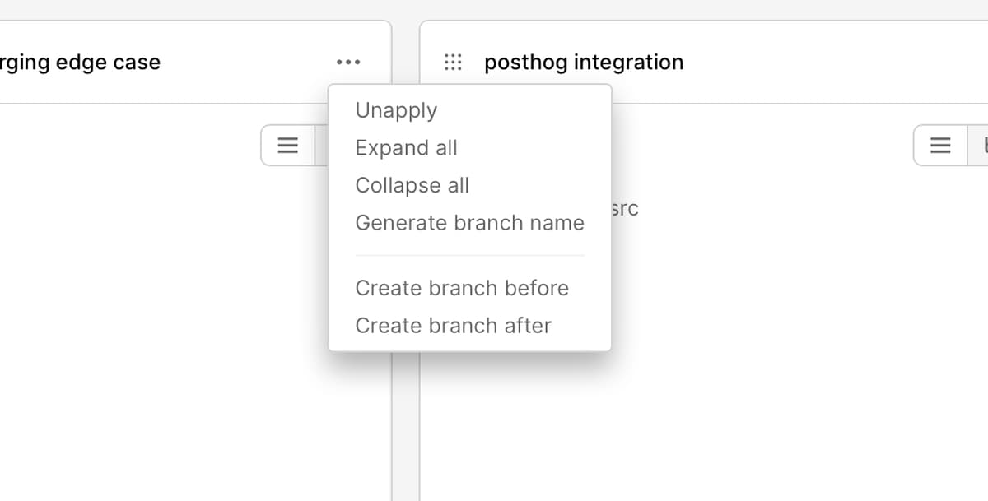Switch edge case lane to list view
Viewport: 988px width, 501px height.
click(287, 146)
